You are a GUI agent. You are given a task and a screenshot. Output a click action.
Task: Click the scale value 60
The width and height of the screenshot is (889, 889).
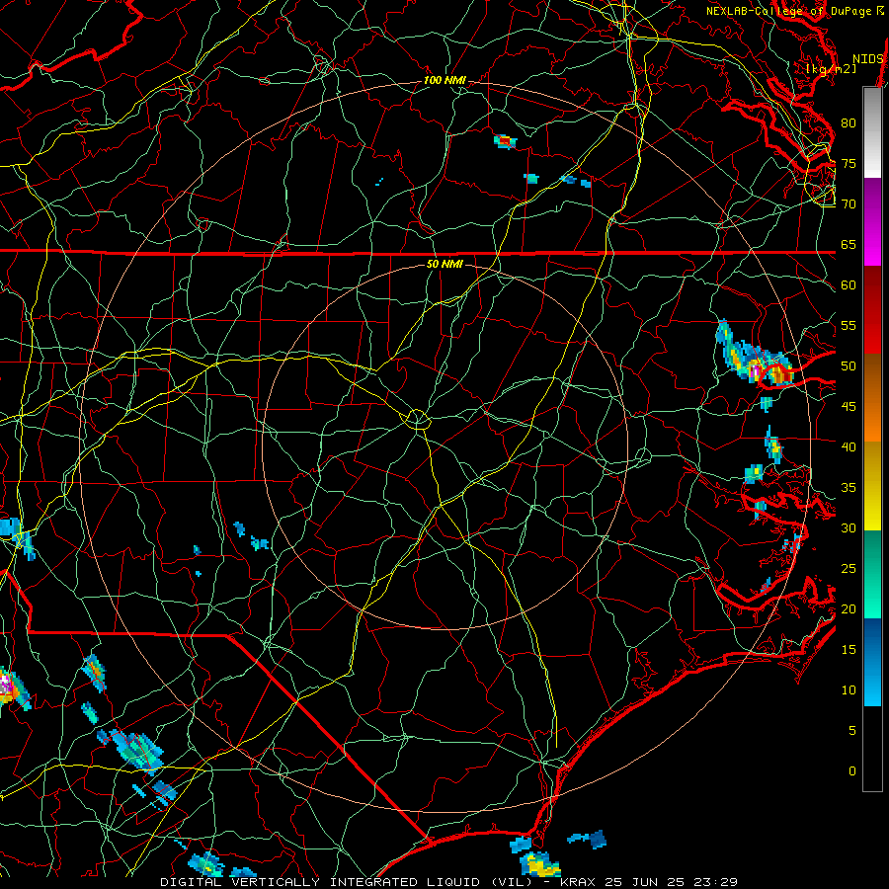pos(849,285)
